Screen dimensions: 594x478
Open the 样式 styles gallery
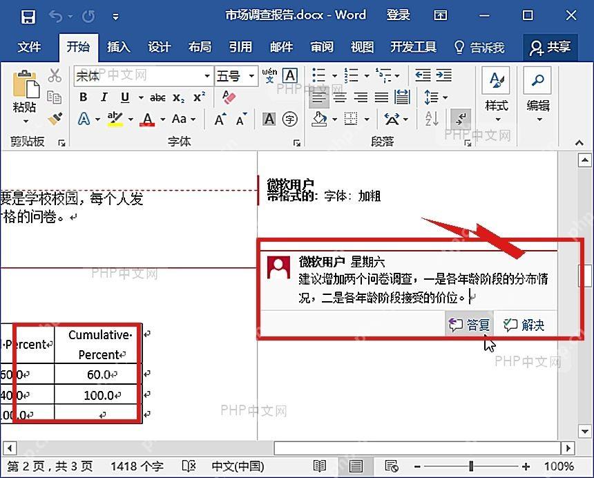pos(496,95)
